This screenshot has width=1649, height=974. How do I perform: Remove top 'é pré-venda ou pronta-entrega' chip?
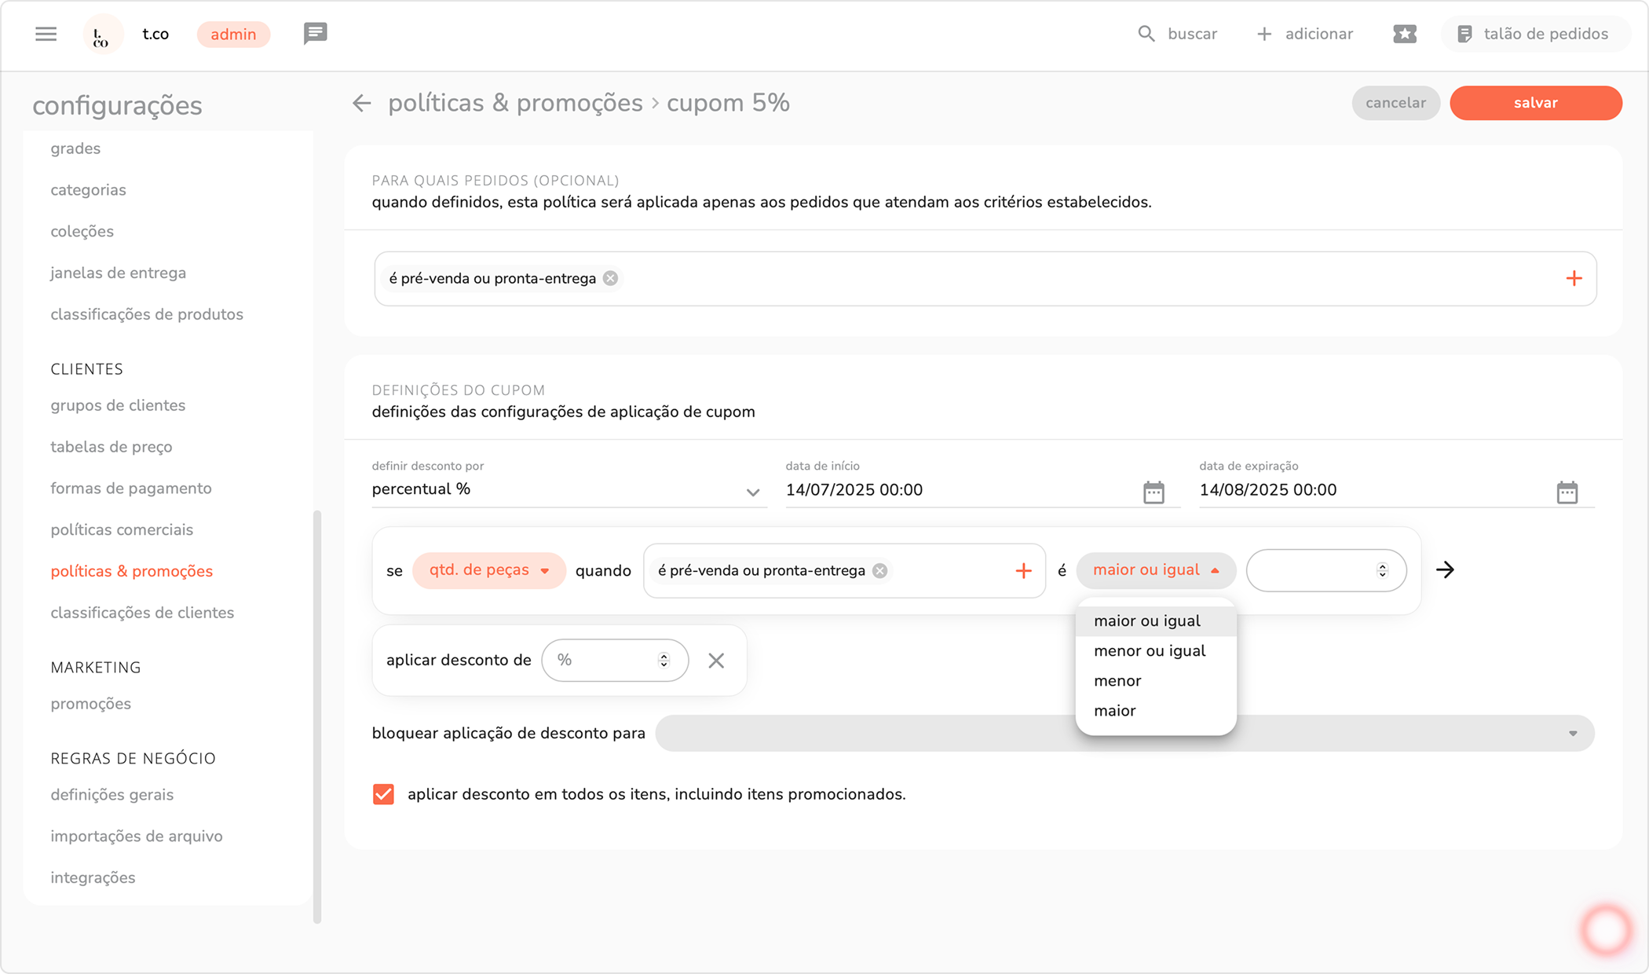click(610, 278)
